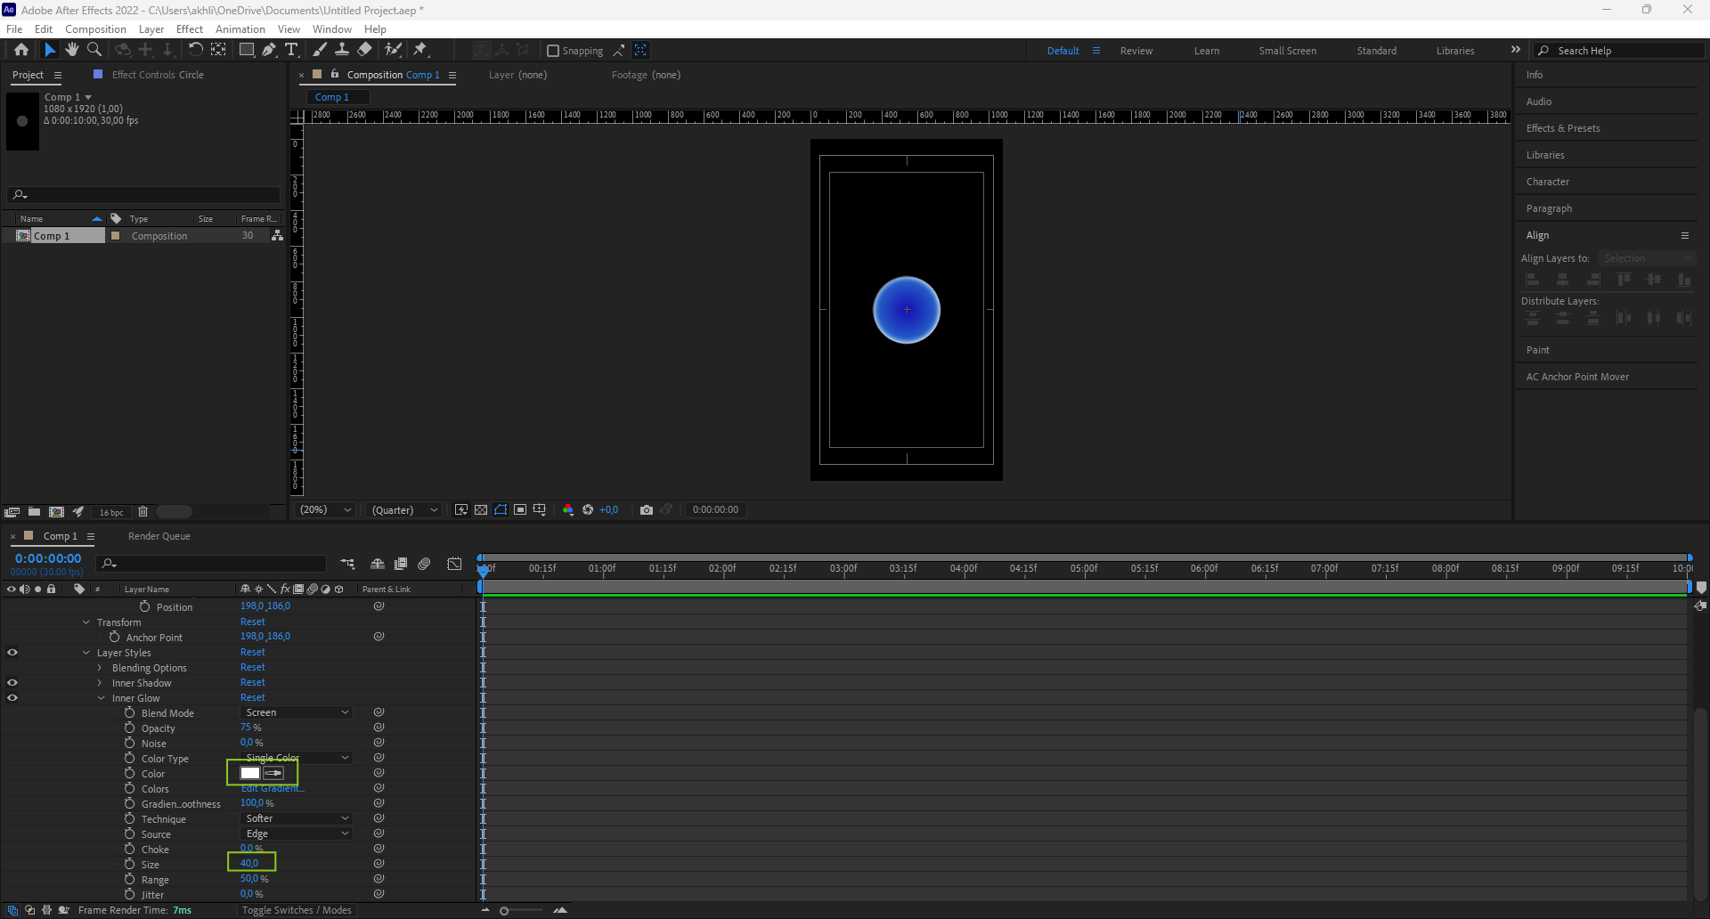Switch to the Render Queue tab
This screenshot has width=1710, height=919.
159,536
